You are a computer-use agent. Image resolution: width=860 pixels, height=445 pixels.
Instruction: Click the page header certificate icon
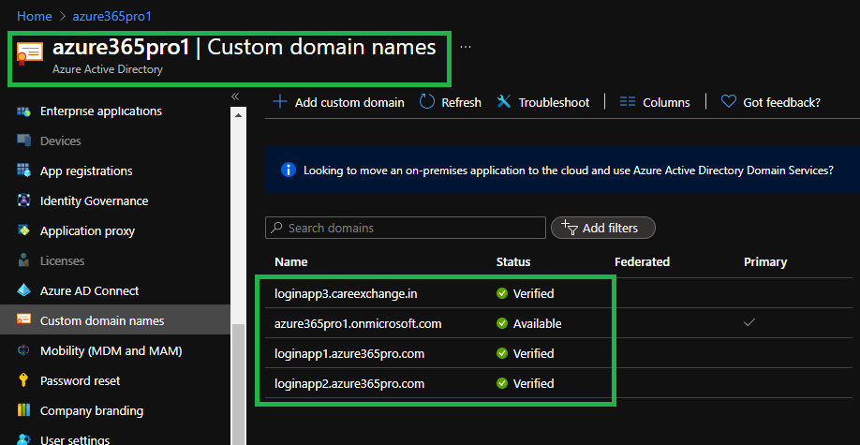point(30,54)
